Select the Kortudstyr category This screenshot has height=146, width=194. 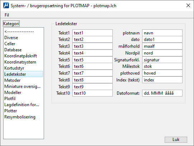[x=14, y=68]
